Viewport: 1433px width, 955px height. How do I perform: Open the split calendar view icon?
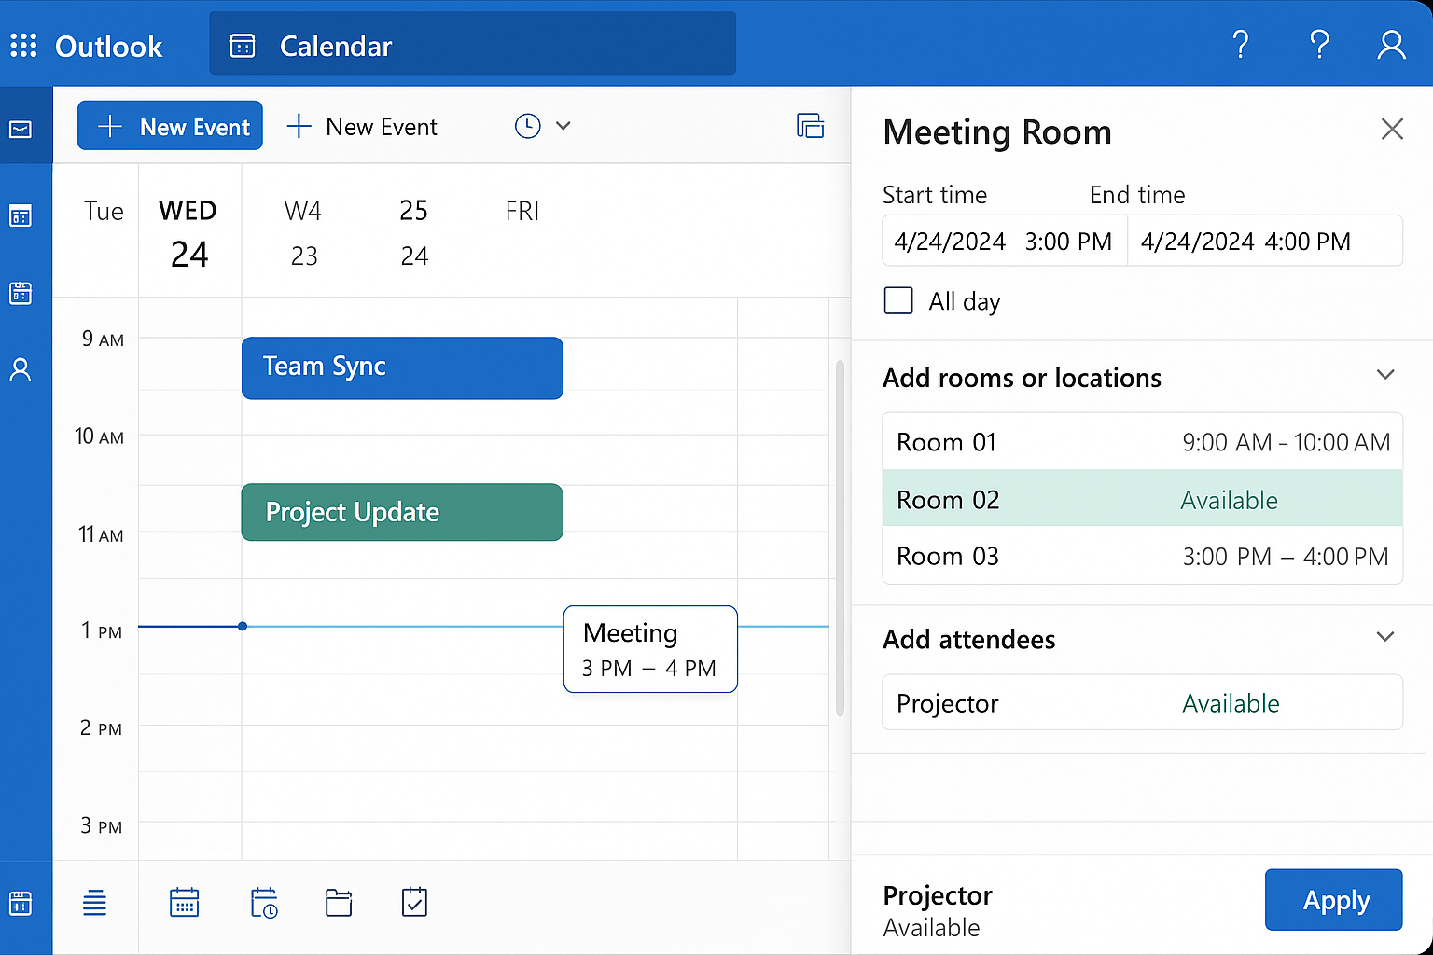tap(811, 125)
